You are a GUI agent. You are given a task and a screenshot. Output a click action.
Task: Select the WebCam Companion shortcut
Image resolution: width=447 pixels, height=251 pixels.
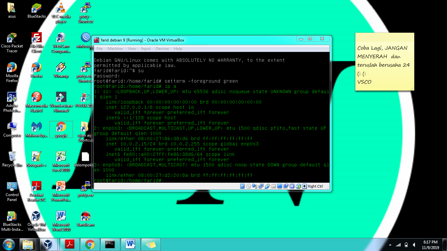(x=61, y=42)
